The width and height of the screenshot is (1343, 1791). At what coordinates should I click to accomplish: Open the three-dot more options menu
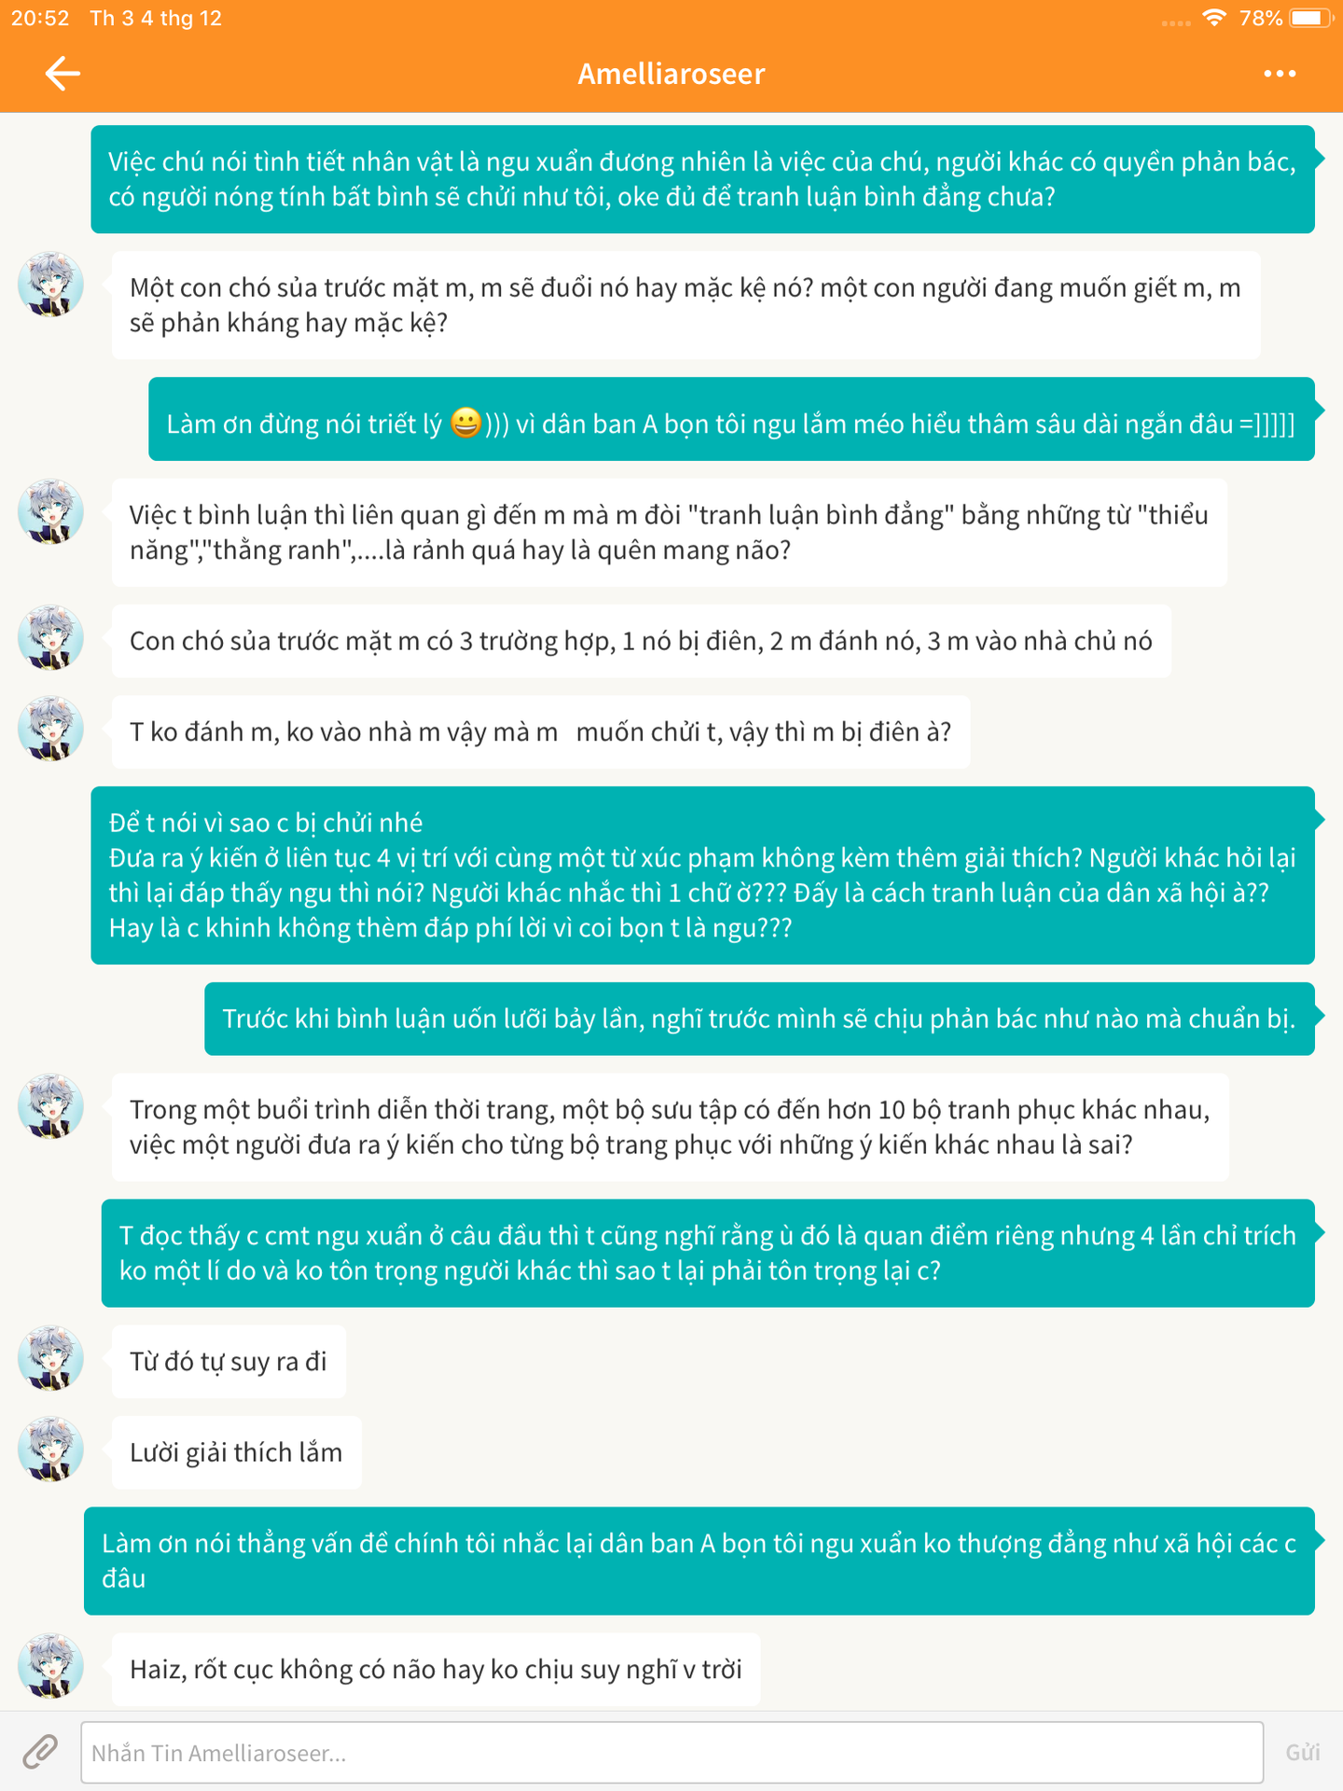point(1280,74)
